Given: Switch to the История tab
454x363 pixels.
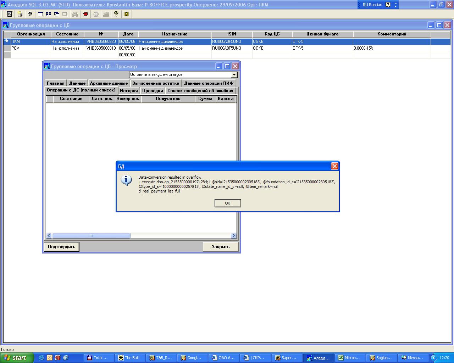Looking at the screenshot, I should (x=129, y=91).
